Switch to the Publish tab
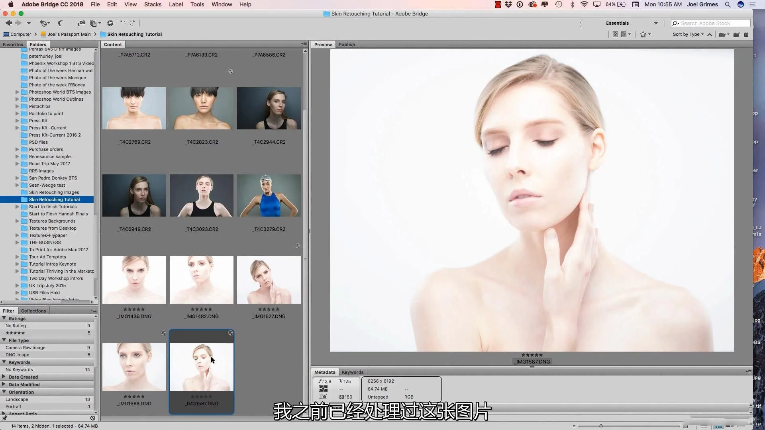765x430 pixels. click(347, 44)
